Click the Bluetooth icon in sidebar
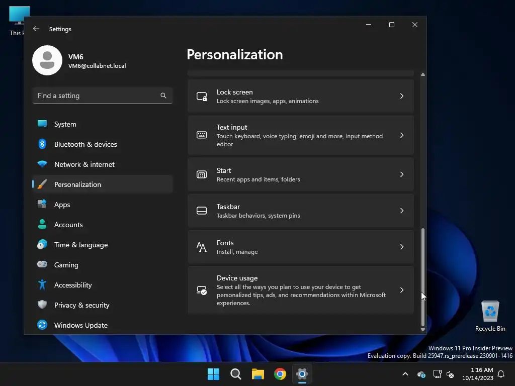This screenshot has width=515, height=386. tap(42, 144)
